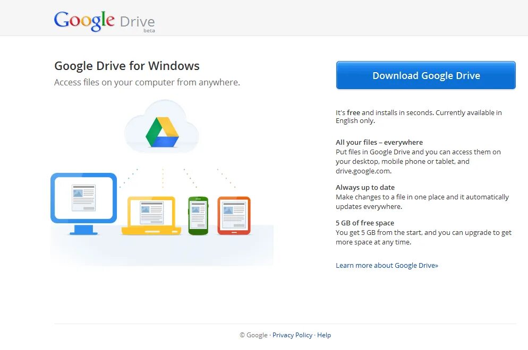
Task: Click the blue desktop monitor illustration
Action: coord(83,204)
